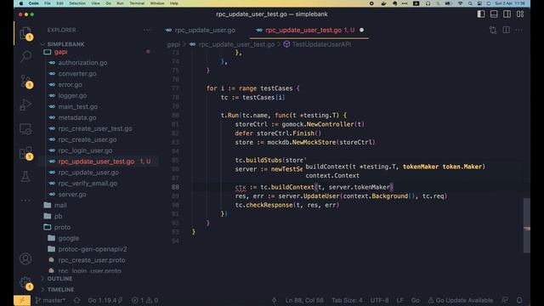This screenshot has height=306, width=544.
Task: Click Go 1.19.4 version in status bar
Action: (x=105, y=300)
